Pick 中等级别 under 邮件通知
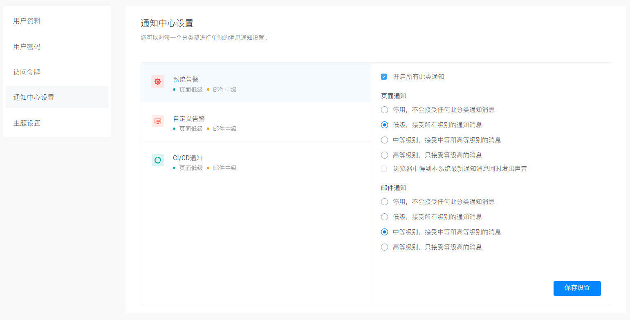The image size is (630, 320). (x=384, y=232)
